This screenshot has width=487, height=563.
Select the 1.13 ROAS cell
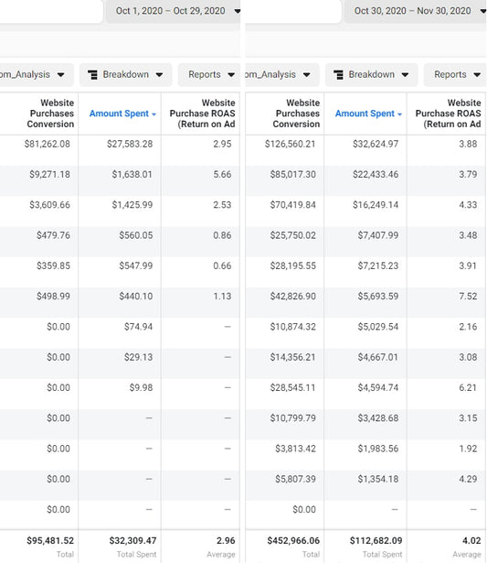point(222,297)
